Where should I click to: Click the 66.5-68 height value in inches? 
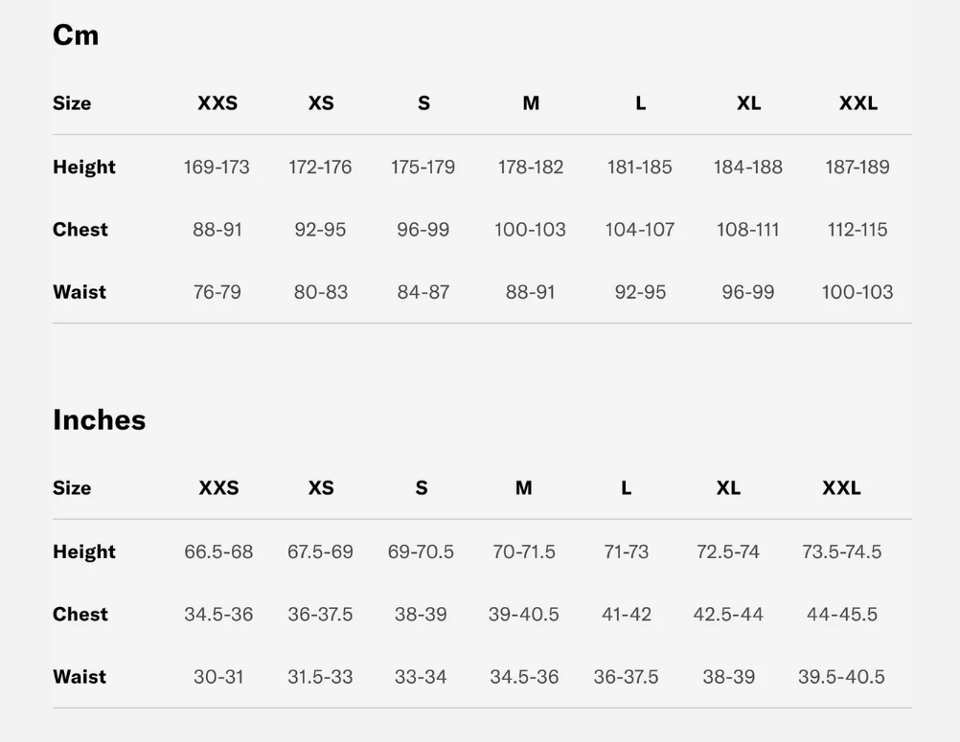[x=218, y=552]
